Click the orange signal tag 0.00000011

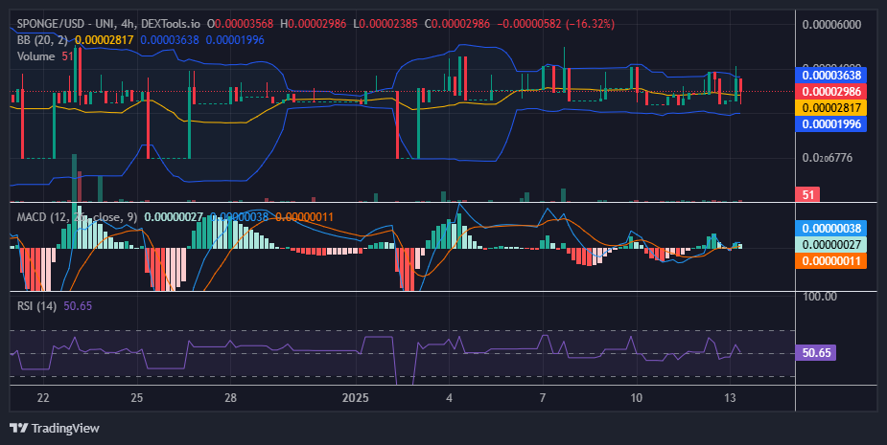[x=831, y=261]
